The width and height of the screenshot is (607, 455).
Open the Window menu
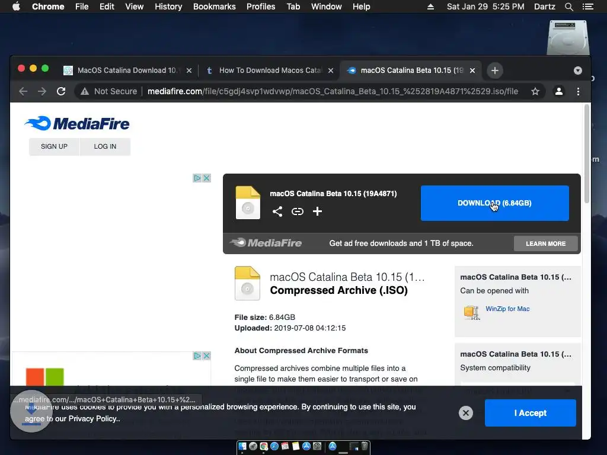click(x=327, y=7)
